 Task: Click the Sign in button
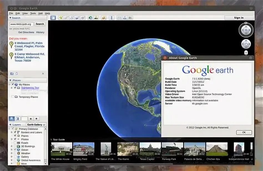coord(239,18)
